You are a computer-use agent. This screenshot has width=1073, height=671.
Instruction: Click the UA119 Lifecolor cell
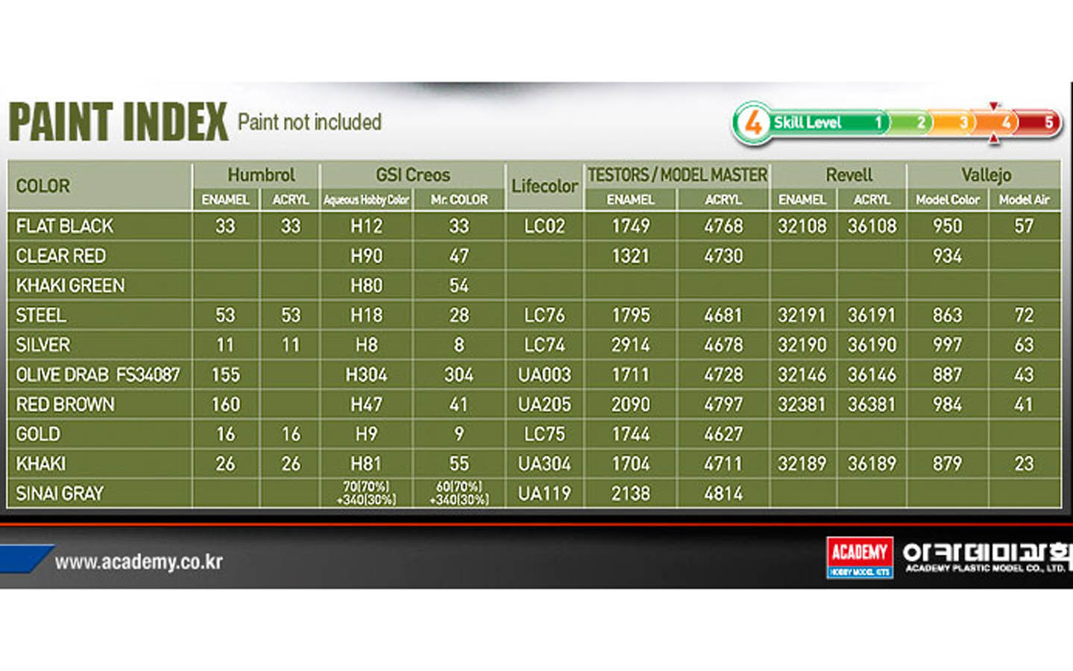pyautogui.click(x=544, y=494)
